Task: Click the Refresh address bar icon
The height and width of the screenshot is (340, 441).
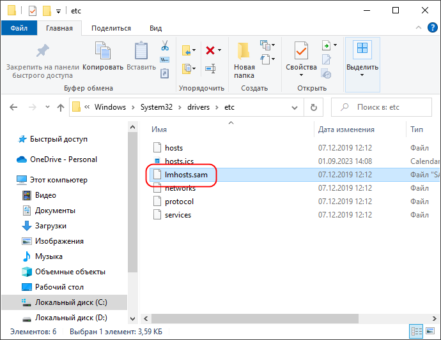Action: click(313, 107)
